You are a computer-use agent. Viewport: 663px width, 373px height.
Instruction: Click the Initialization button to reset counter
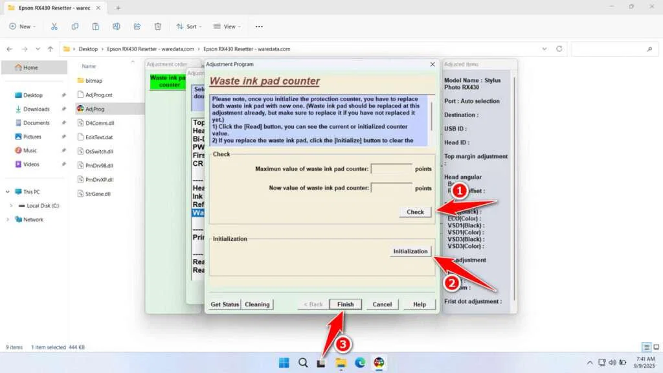coord(410,251)
